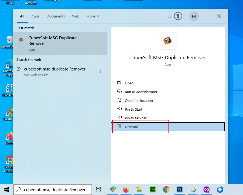Select the All search tab

(x=22, y=16)
